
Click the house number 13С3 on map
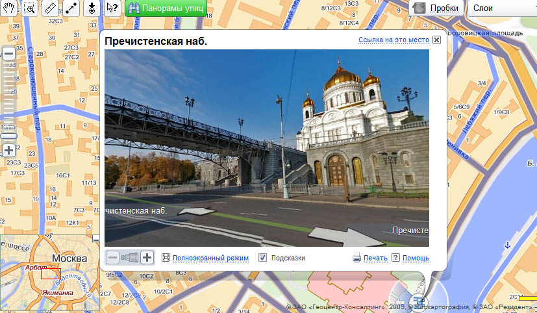351,3
